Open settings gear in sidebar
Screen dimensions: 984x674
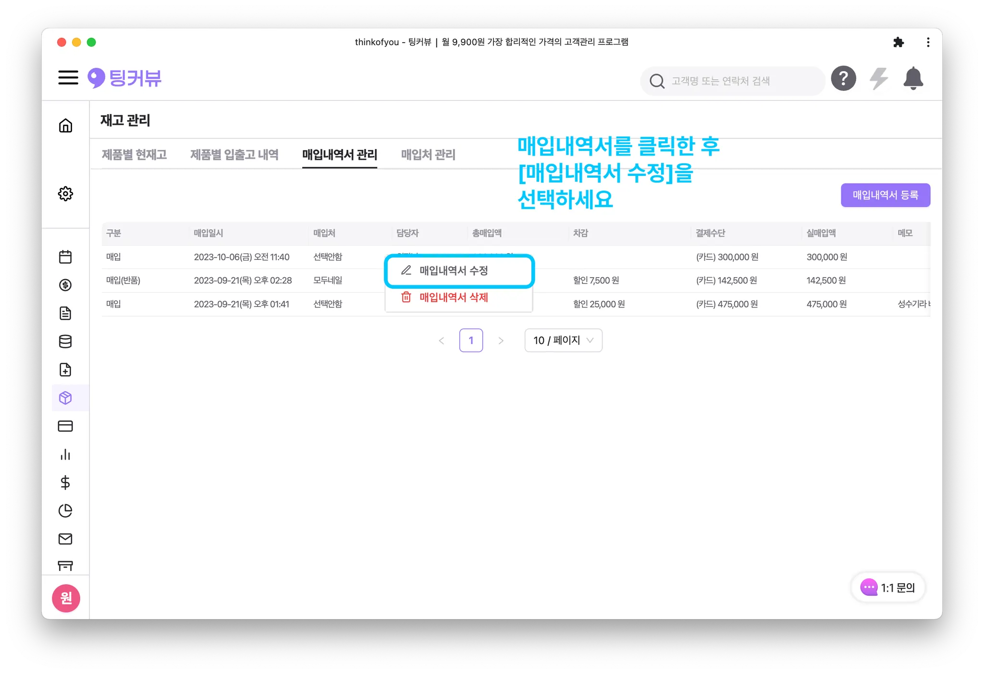[65, 194]
